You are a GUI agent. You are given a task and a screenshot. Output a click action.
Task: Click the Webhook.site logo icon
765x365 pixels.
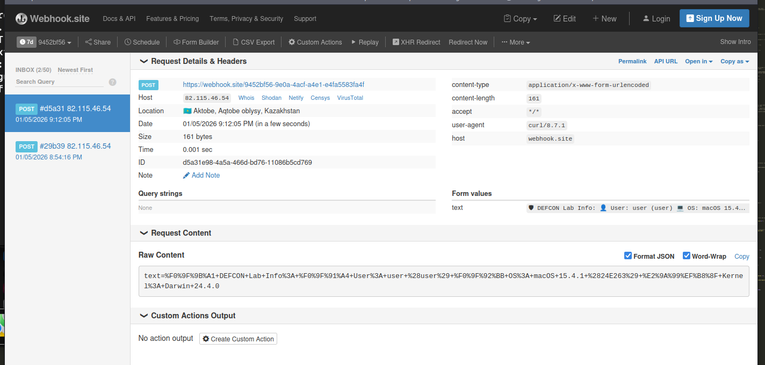point(21,19)
